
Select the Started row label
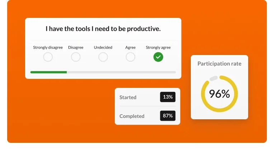coord(128,97)
